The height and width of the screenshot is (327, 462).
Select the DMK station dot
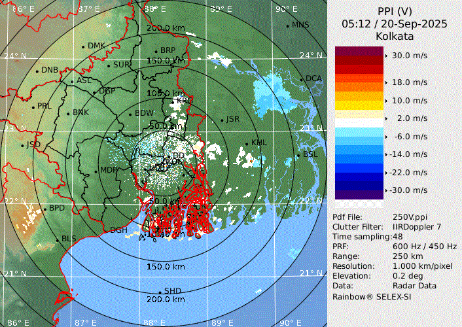[84, 46]
